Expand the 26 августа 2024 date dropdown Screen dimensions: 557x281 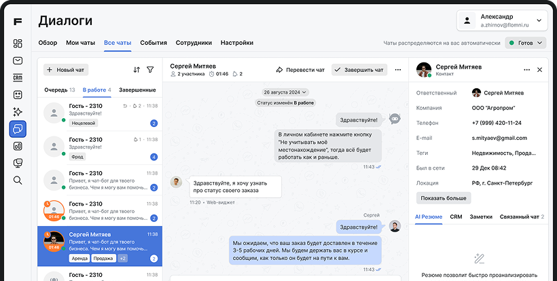pos(285,92)
